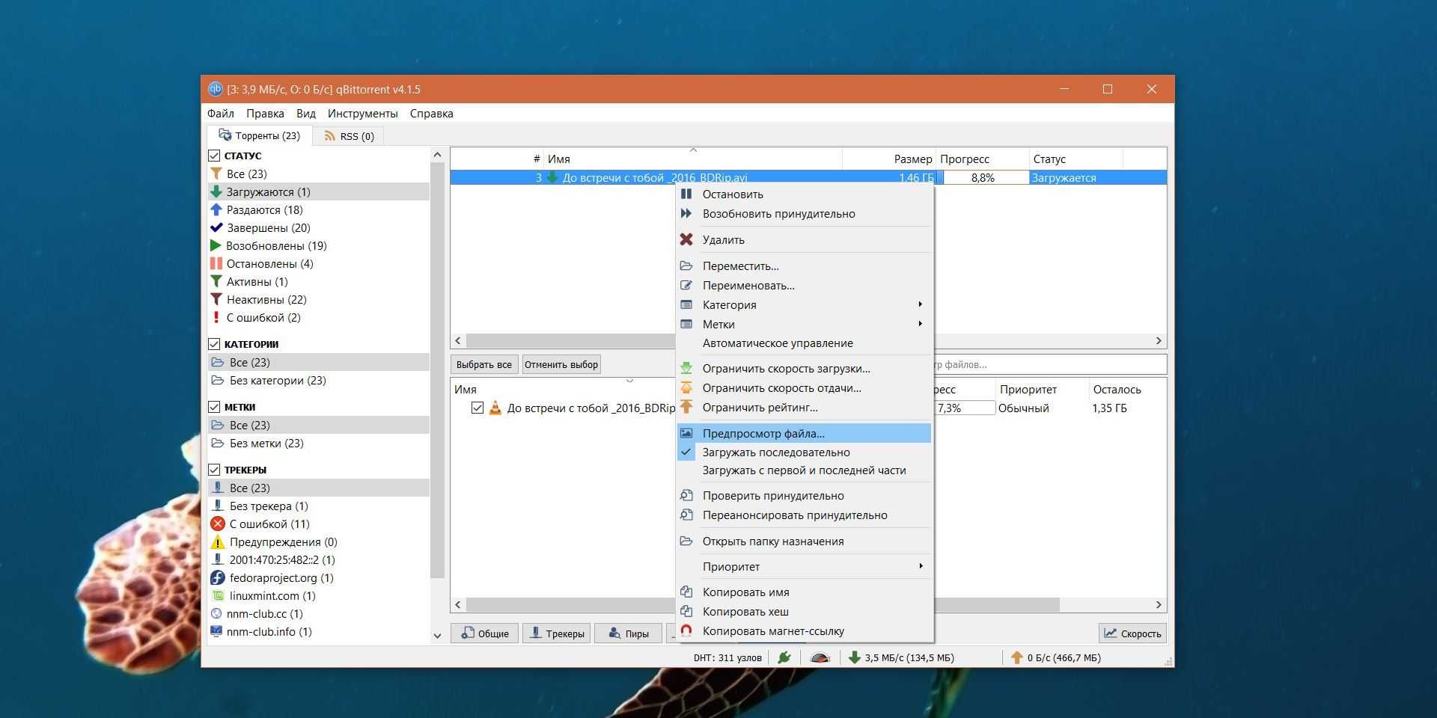Viewport: 1437px width, 718px height.
Task: Click the pause icon next to Остановить
Action: click(686, 194)
